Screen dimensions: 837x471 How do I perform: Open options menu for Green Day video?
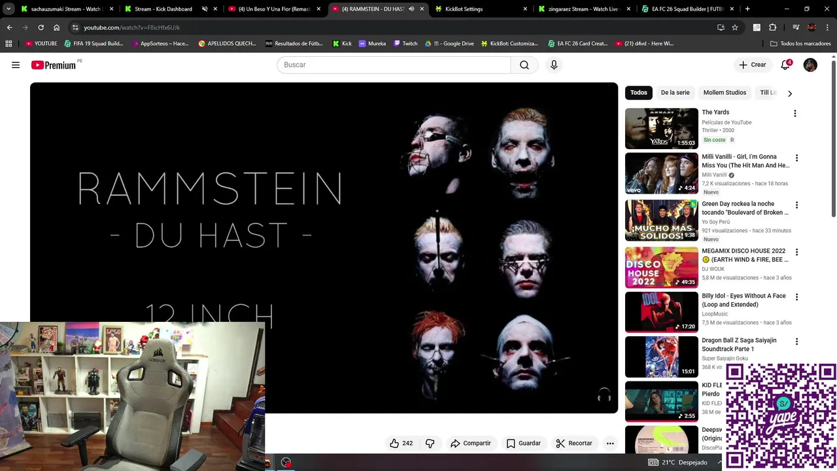(x=796, y=205)
